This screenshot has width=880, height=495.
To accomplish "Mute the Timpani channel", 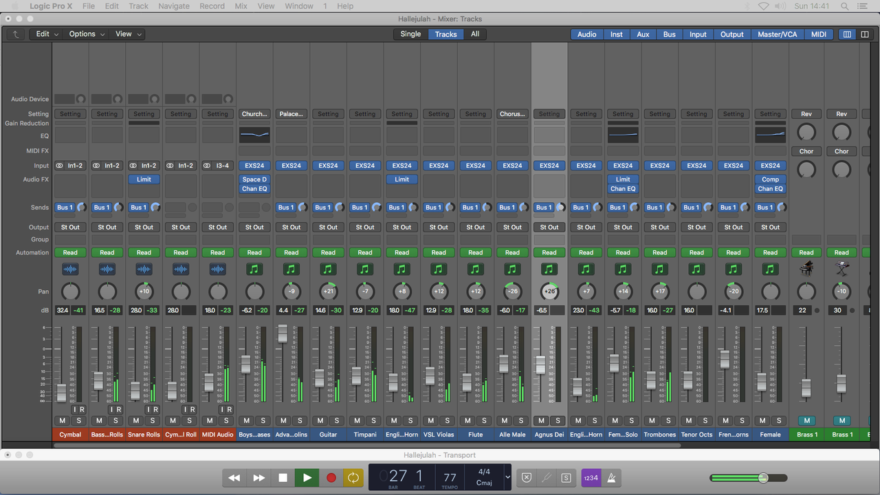I will (357, 421).
